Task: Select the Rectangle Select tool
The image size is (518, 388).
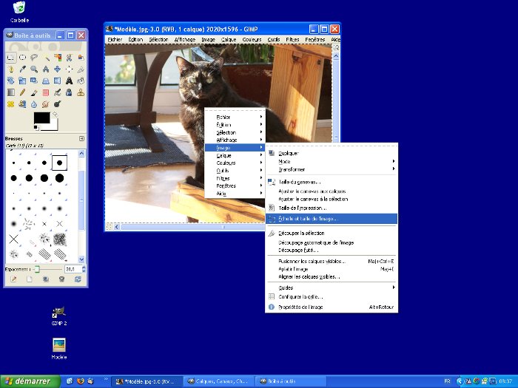Action: 10,58
